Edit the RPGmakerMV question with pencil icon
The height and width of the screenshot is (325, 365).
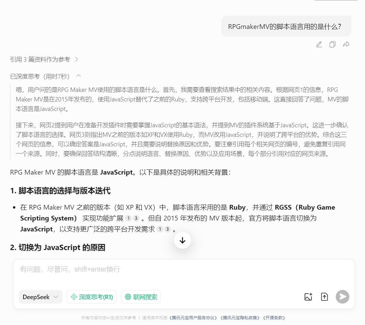(319, 45)
